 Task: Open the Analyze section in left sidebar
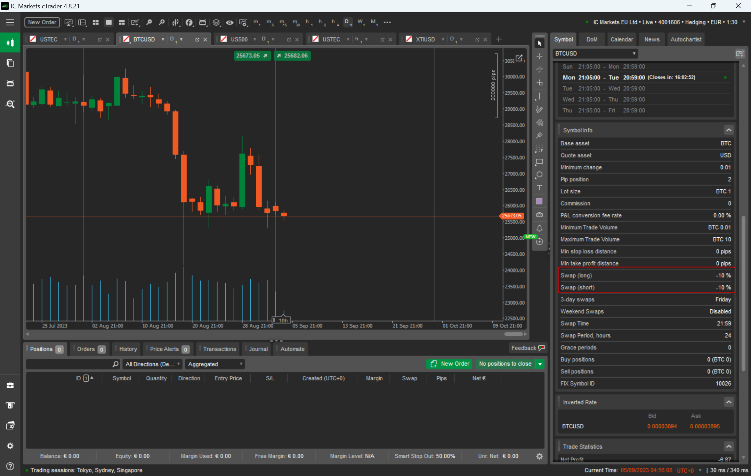[10, 104]
